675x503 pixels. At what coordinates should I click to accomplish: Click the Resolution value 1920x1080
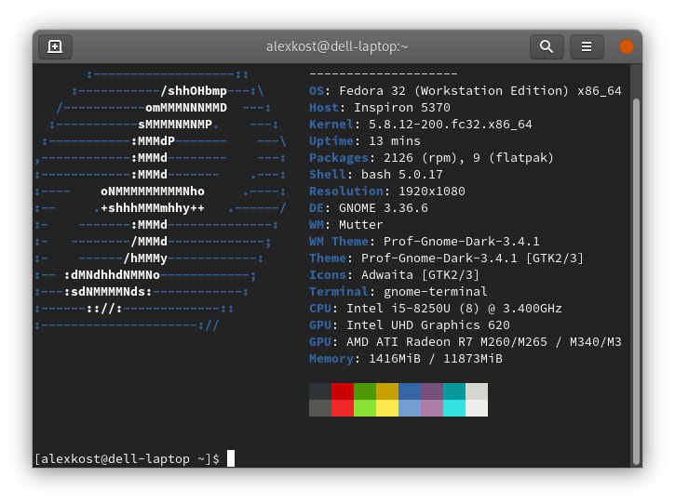[x=431, y=192]
